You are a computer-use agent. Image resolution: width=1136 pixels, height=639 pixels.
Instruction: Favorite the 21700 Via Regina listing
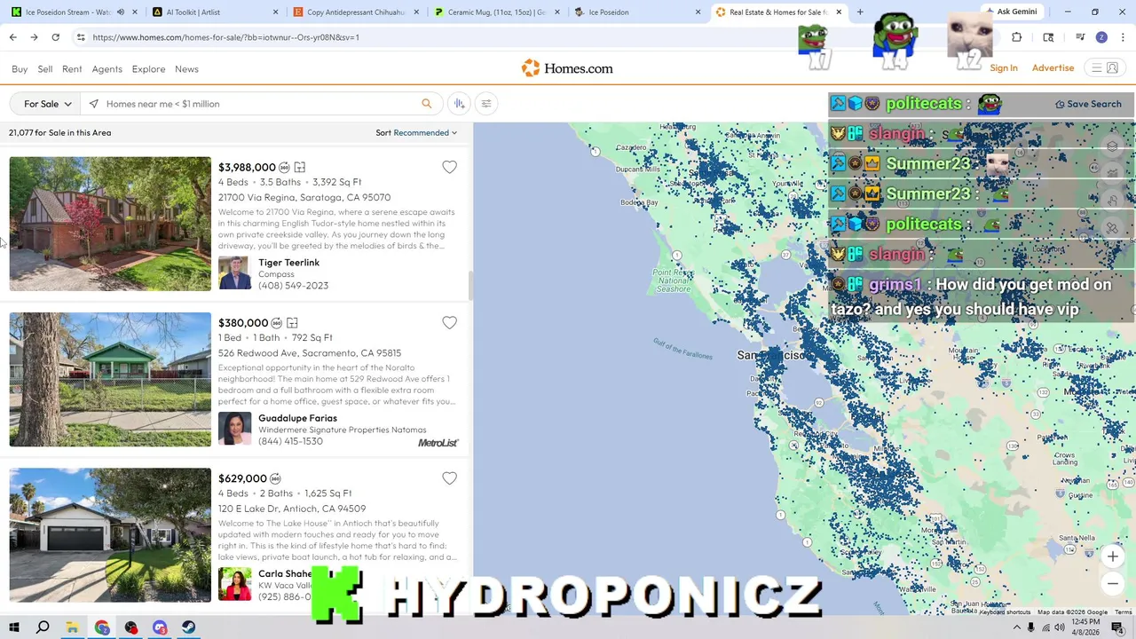(x=449, y=167)
